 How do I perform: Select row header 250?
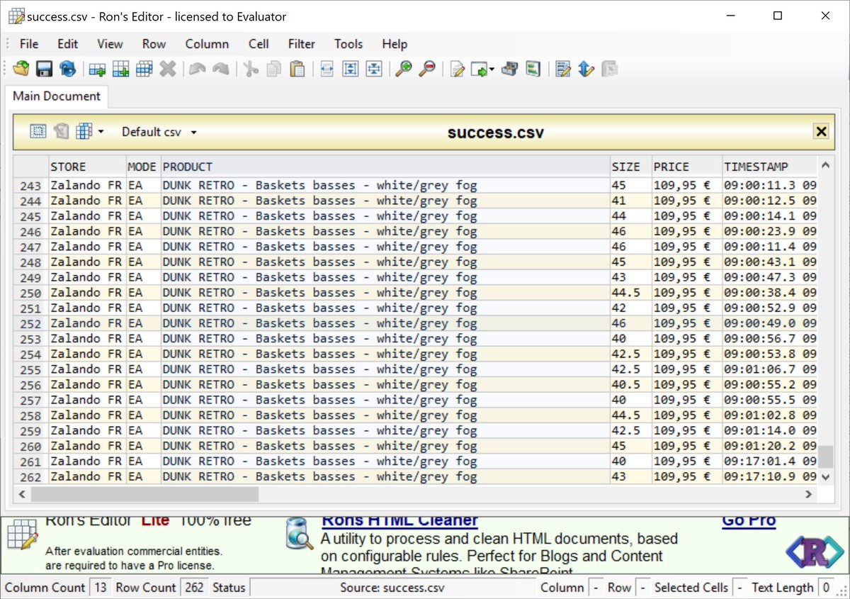(x=31, y=293)
